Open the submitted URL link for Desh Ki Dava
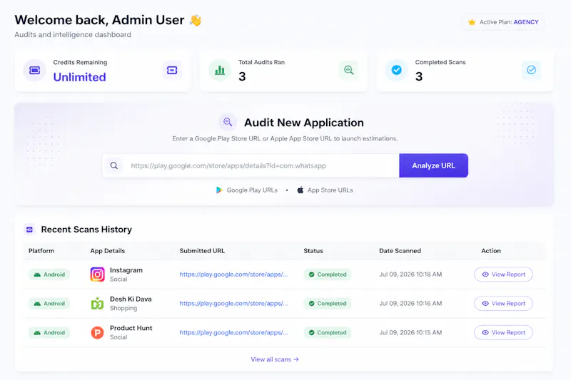The image size is (571, 380). (233, 304)
